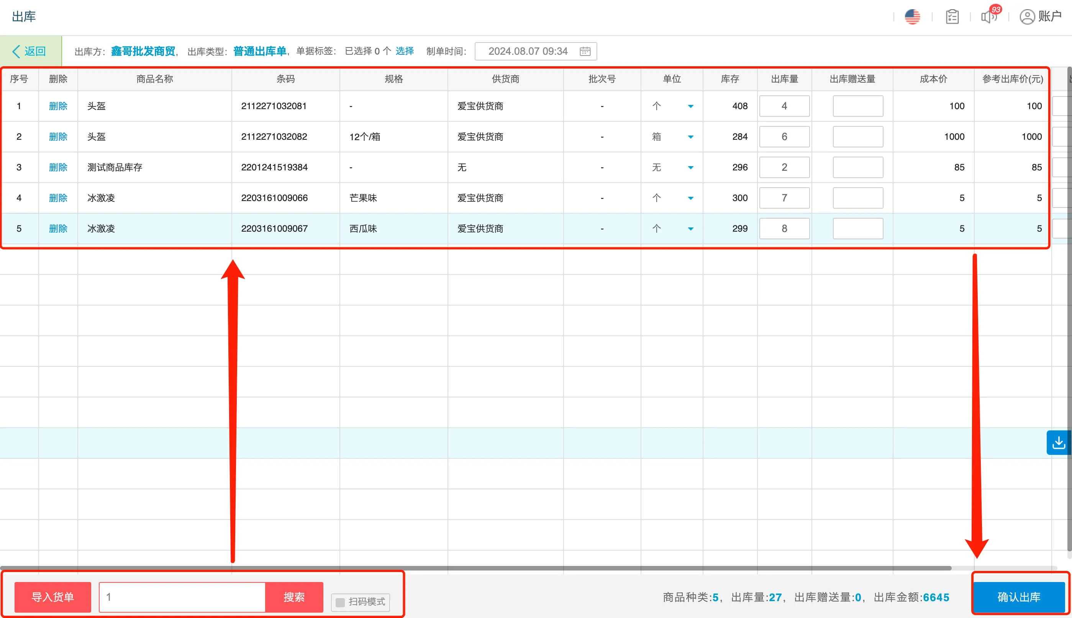Click the 导入货单 button

(x=52, y=597)
